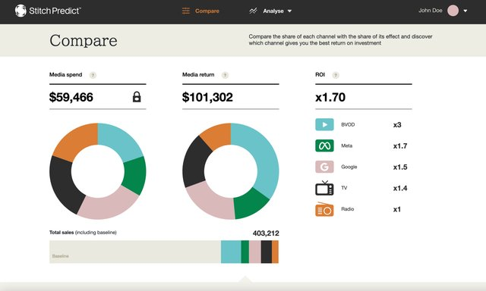Click the ROI heading
This screenshot has height=291, width=486.
[x=320, y=74]
